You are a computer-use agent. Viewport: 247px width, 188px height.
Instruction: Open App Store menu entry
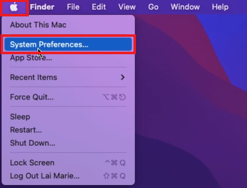pyautogui.click(x=68, y=58)
